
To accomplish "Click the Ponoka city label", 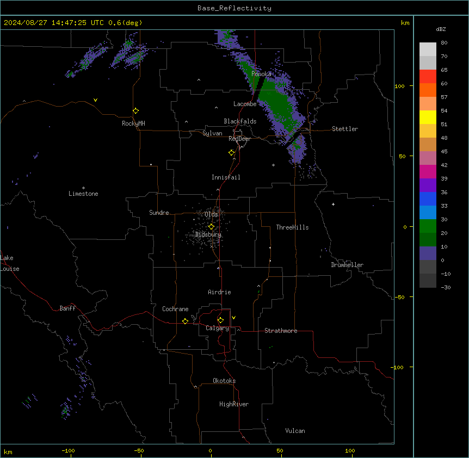I will click(x=261, y=74).
